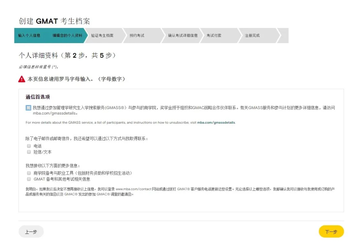The height and width of the screenshot is (243, 364).
Task: Click the 本页信息请用罗马字母输入 warning text
Action: [x=77, y=79]
